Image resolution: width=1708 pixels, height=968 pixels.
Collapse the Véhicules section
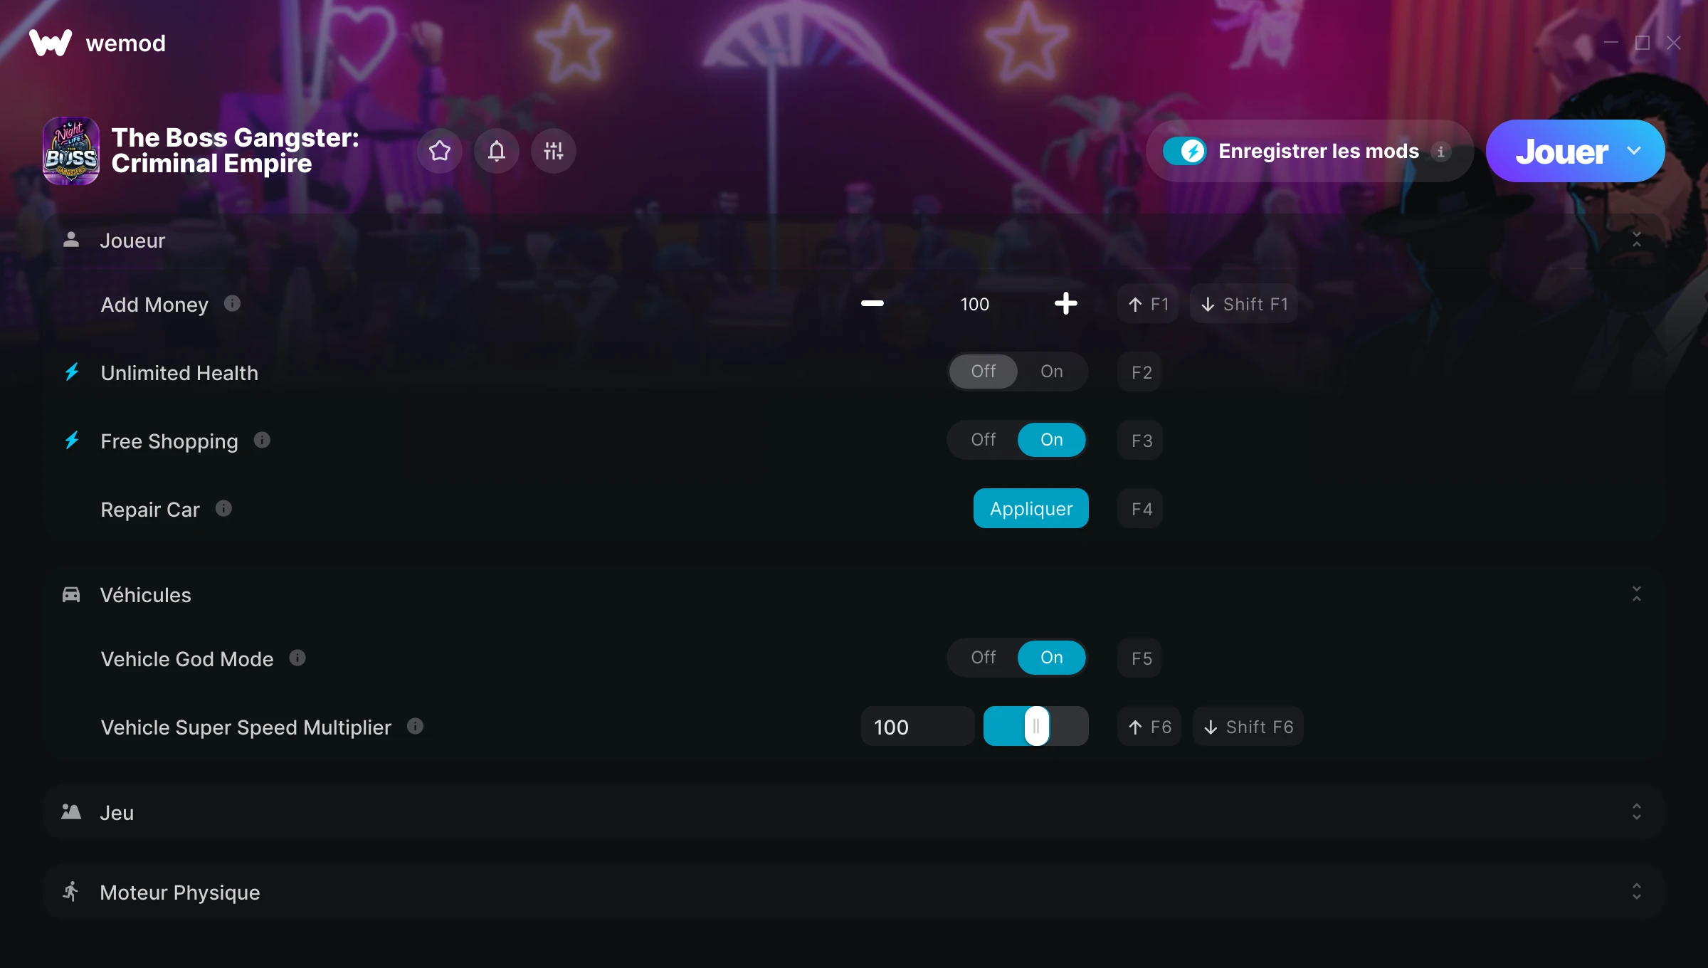[1636, 594]
